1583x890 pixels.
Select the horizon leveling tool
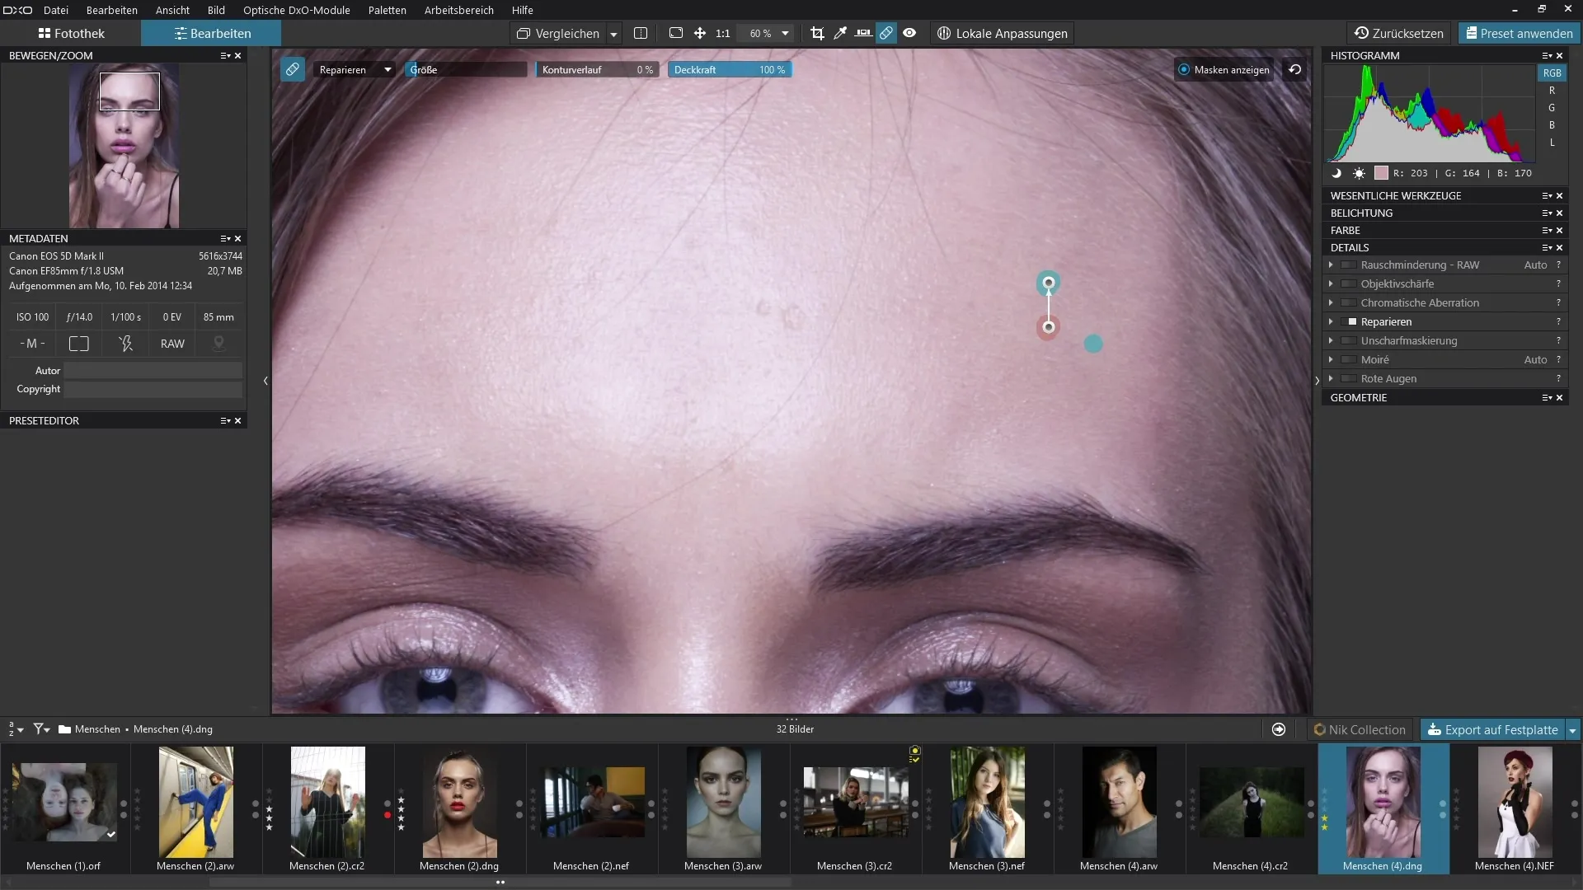(x=863, y=33)
